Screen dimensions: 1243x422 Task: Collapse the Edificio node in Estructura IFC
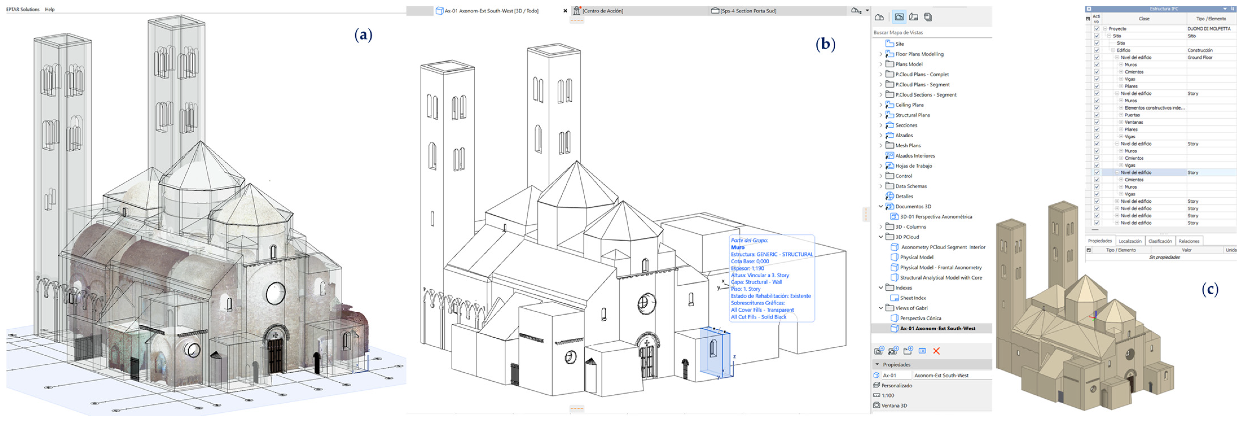[1113, 50]
